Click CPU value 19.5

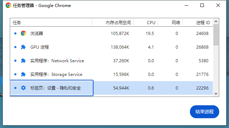coord(150,34)
